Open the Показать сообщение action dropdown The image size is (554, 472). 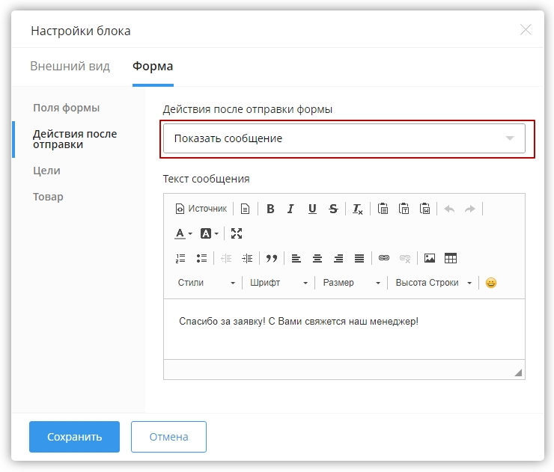coord(344,138)
